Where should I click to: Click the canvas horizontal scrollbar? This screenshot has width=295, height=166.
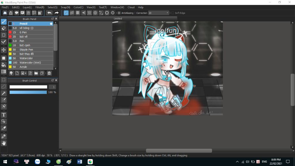coord(179,150)
